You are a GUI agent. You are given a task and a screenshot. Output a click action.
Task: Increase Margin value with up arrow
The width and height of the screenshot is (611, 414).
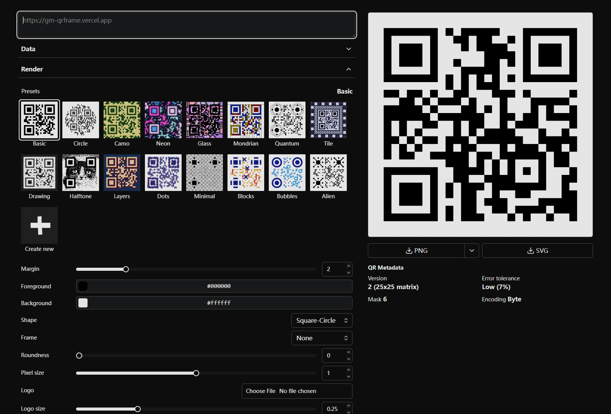(x=349, y=266)
